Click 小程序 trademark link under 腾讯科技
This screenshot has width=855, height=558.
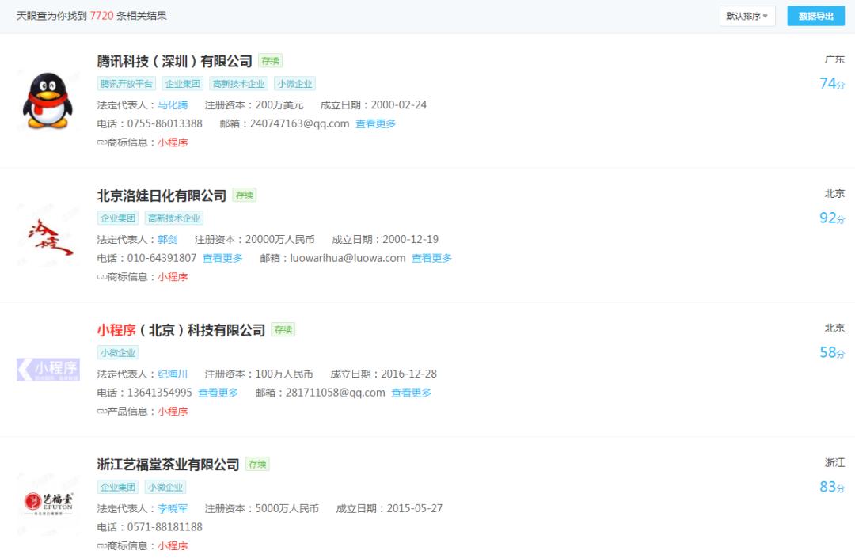[x=173, y=142]
